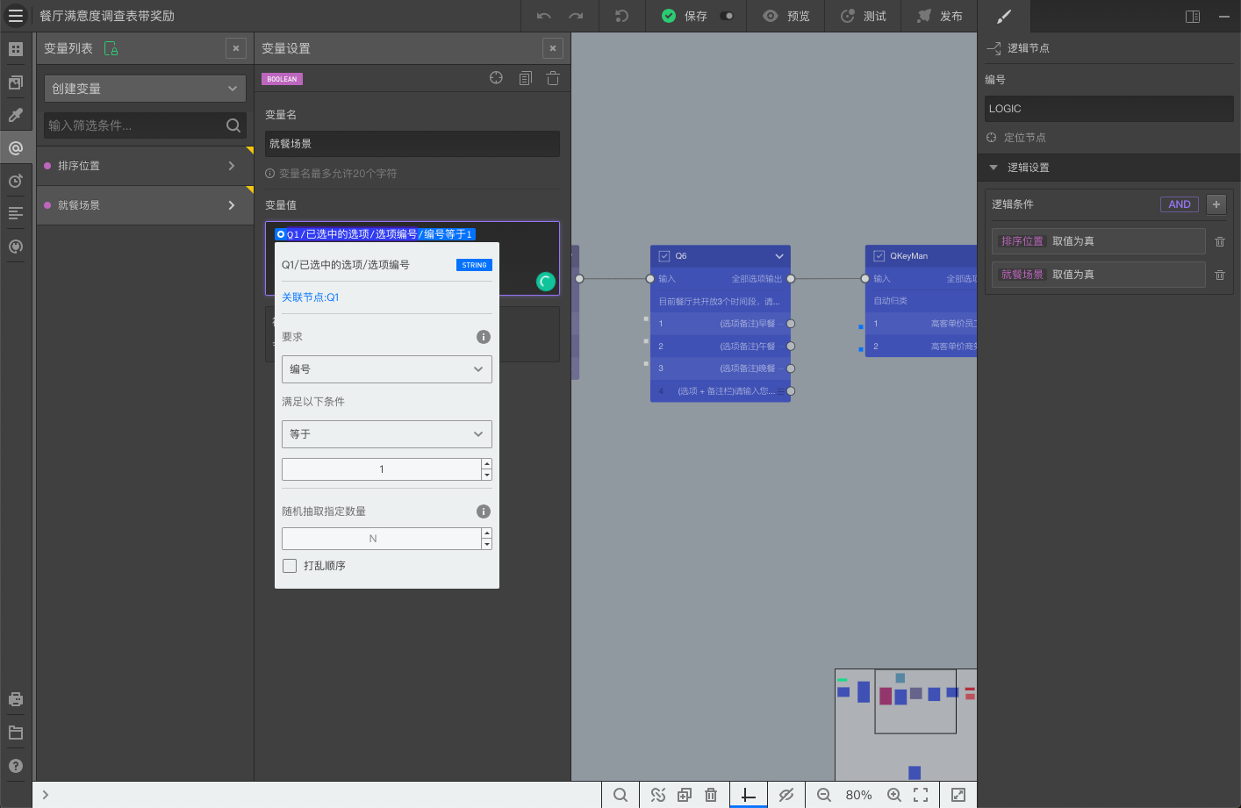Open the text lines sidebar icon

point(16,213)
